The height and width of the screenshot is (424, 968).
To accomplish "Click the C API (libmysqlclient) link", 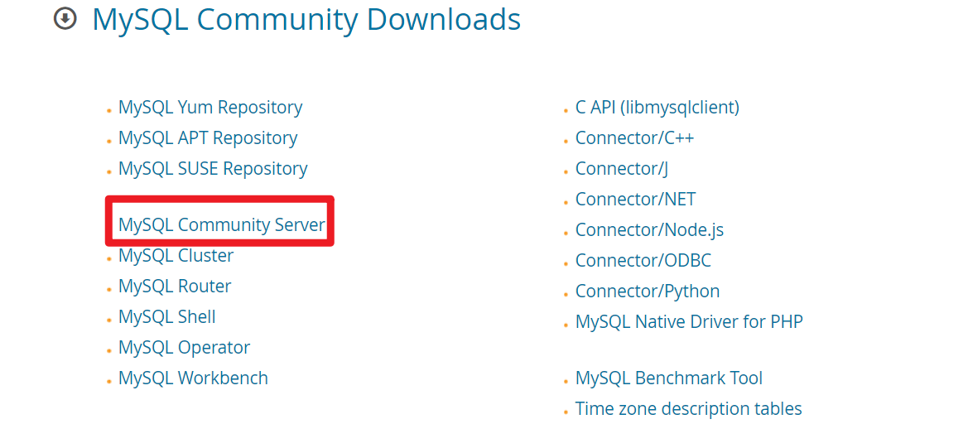I will 657,108.
